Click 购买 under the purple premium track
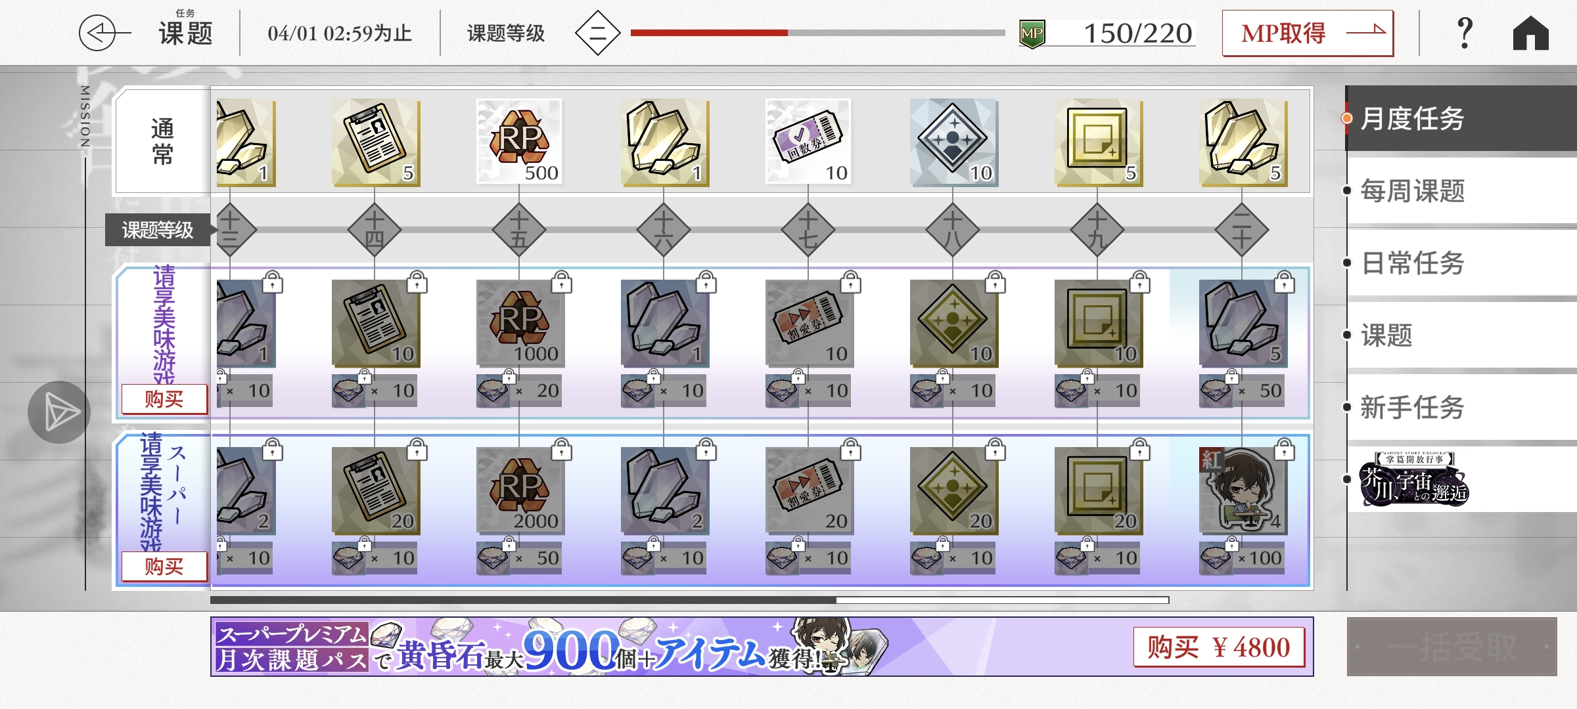The height and width of the screenshot is (709, 1577). coord(164,399)
